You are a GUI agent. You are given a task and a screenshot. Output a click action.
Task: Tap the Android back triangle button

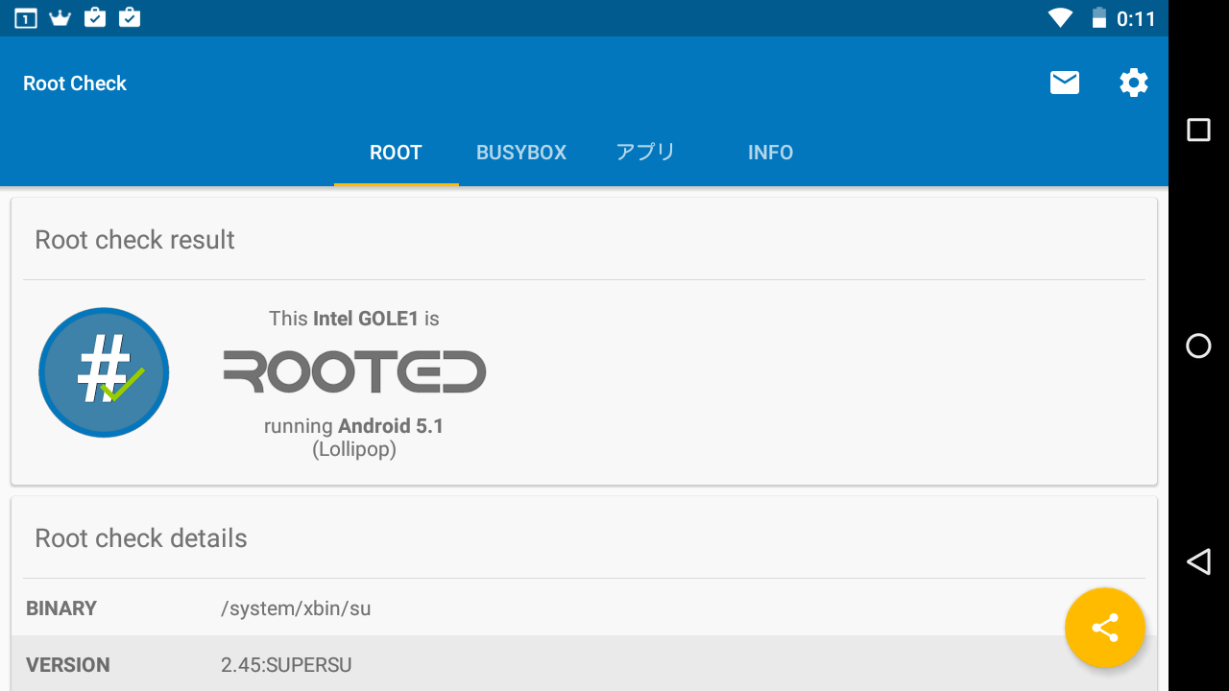tap(1198, 561)
